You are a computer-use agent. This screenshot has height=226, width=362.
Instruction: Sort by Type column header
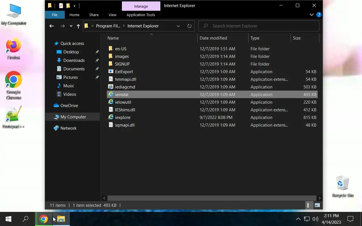[x=270, y=38]
